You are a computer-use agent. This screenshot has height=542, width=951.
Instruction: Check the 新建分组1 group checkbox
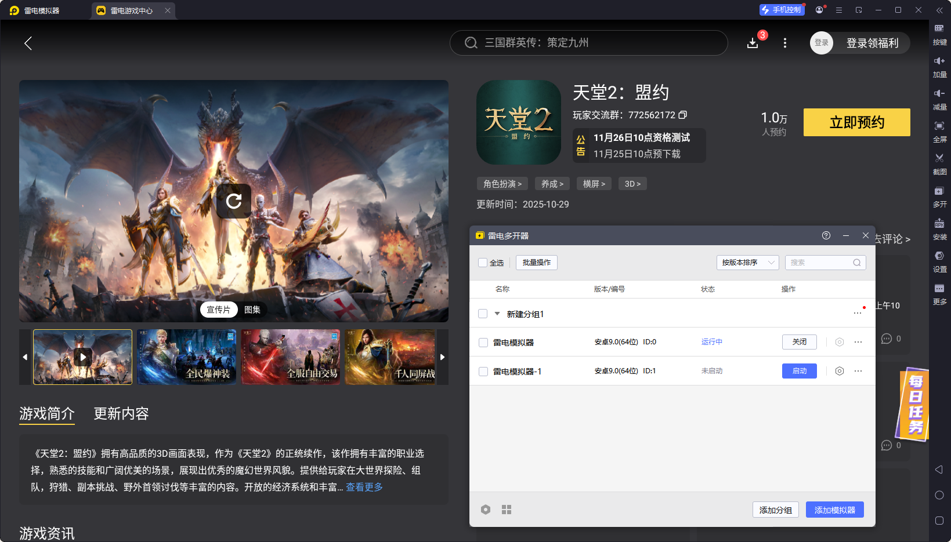[483, 314]
